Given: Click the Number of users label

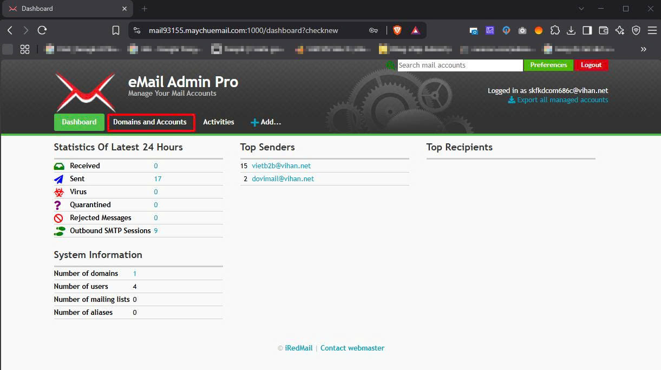Looking at the screenshot, I should click(81, 287).
